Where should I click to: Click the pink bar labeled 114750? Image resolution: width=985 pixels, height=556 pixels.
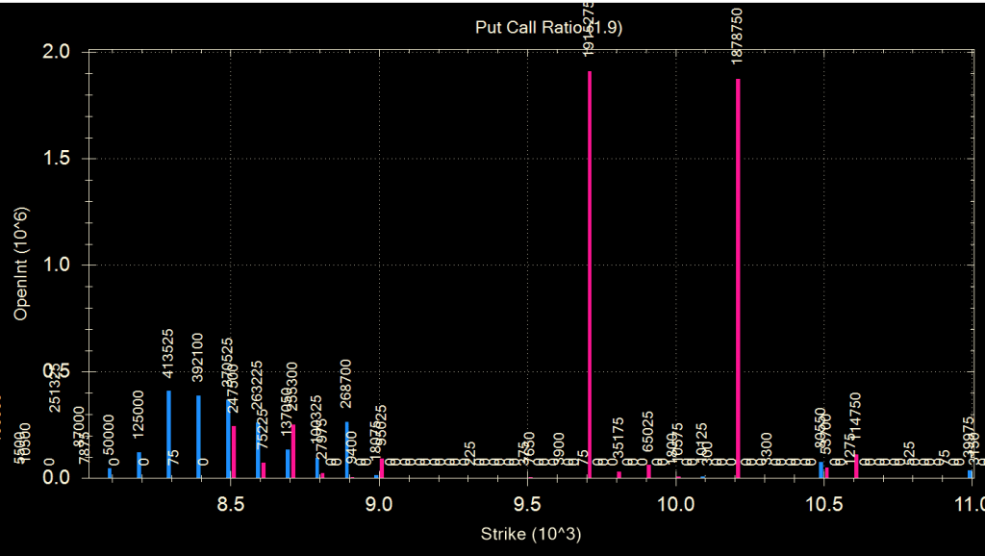(856, 466)
